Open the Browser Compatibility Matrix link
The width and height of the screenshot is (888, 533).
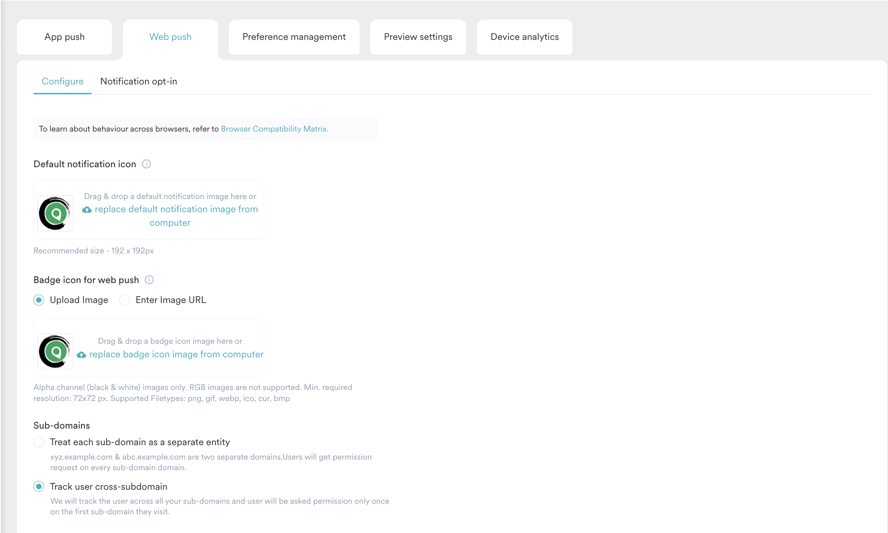(274, 129)
